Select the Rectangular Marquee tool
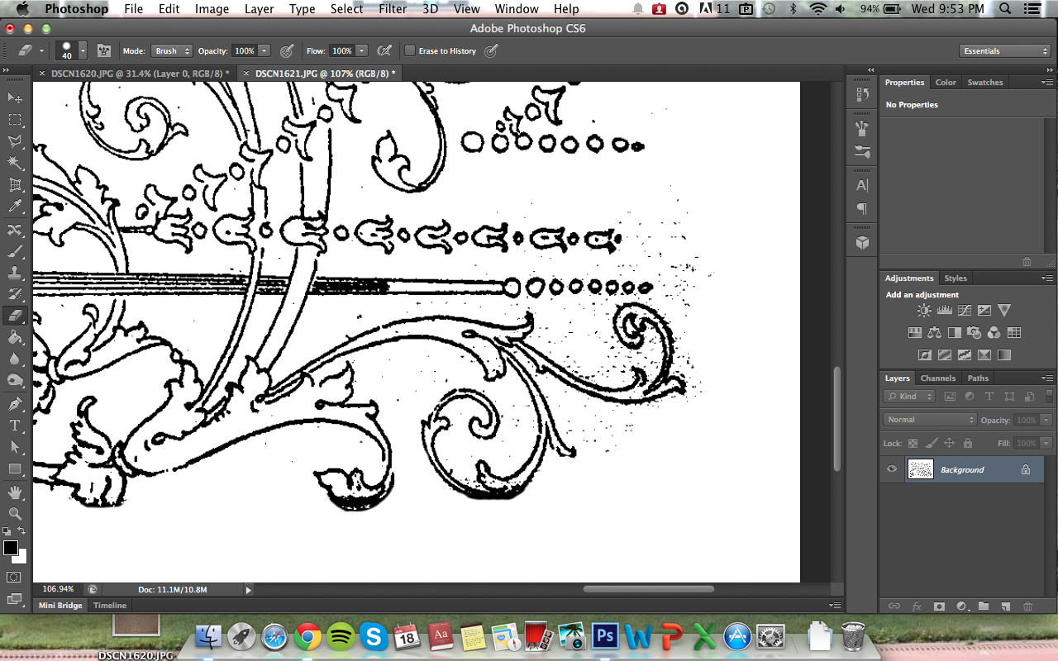This screenshot has width=1058, height=661. click(15, 121)
